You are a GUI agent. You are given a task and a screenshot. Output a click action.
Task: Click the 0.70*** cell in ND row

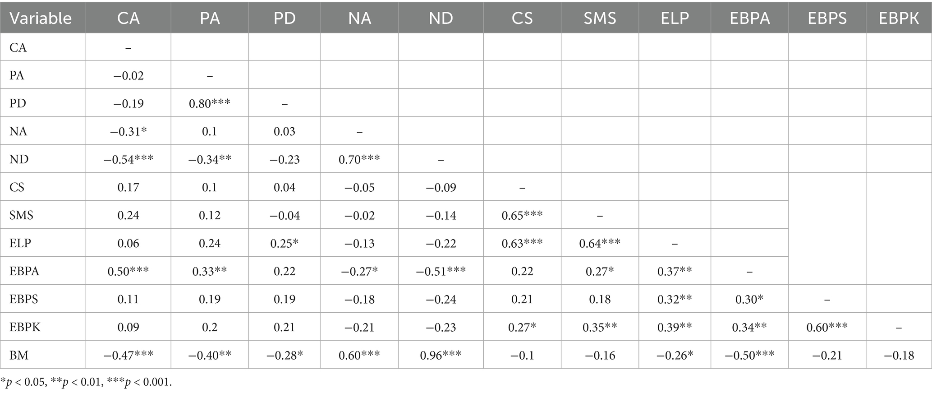[x=359, y=159]
